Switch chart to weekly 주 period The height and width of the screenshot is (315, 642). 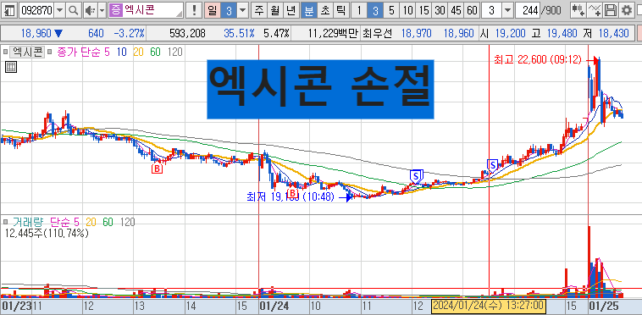coord(258,10)
